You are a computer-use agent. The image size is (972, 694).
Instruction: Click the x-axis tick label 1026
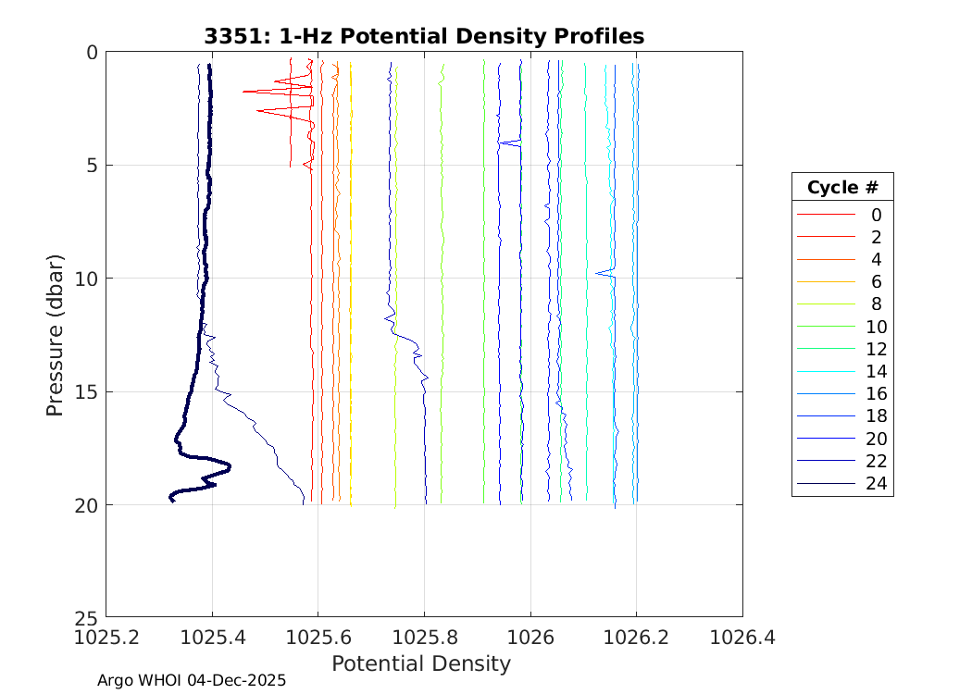[x=530, y=637]
